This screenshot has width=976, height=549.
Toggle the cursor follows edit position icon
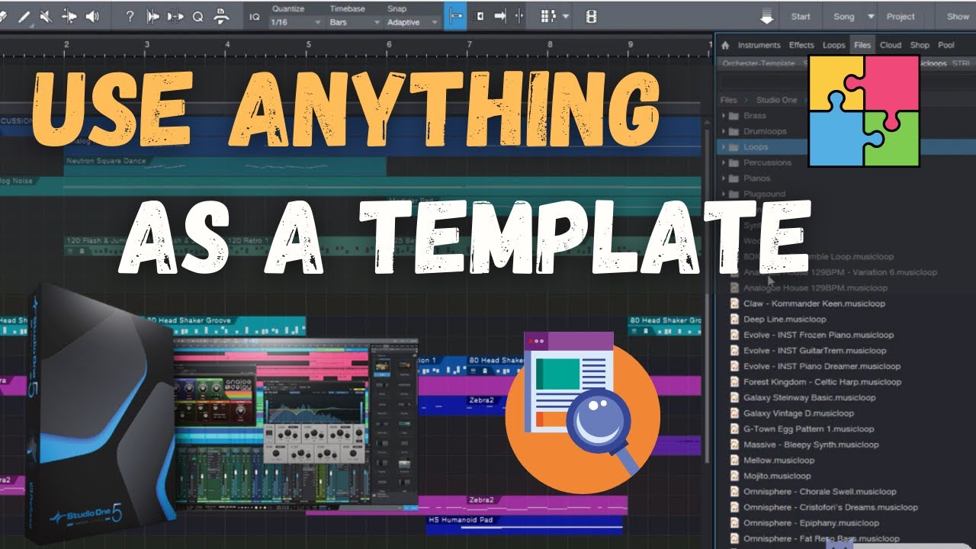point(480,16)
